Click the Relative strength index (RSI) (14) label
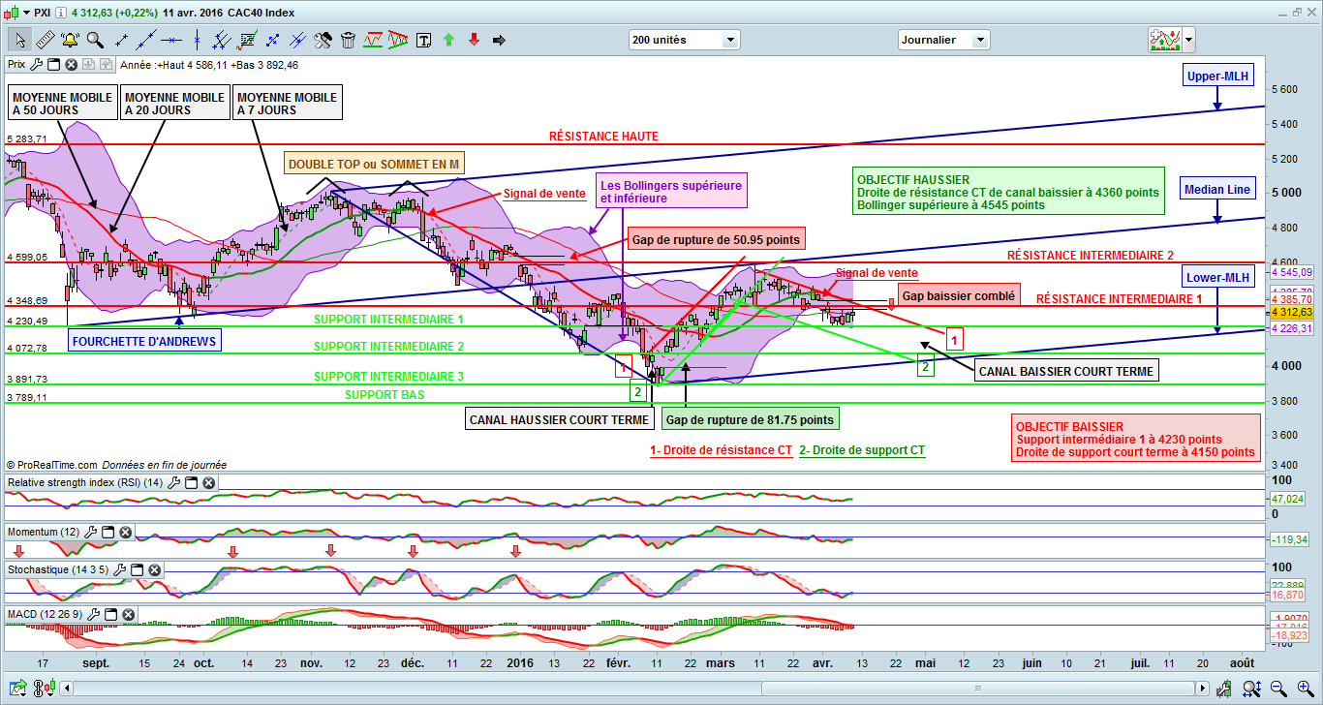 click(x=85, y=482)
